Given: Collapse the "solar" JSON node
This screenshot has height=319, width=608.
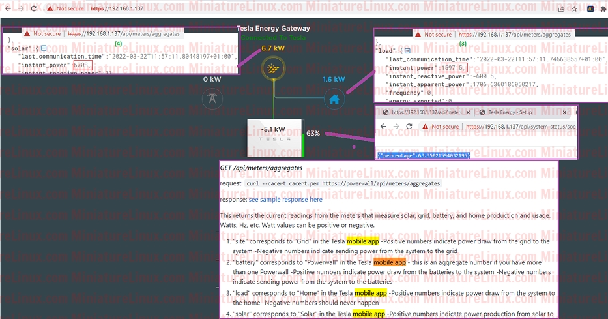Looking at the screenshot, I should (44, 48).
